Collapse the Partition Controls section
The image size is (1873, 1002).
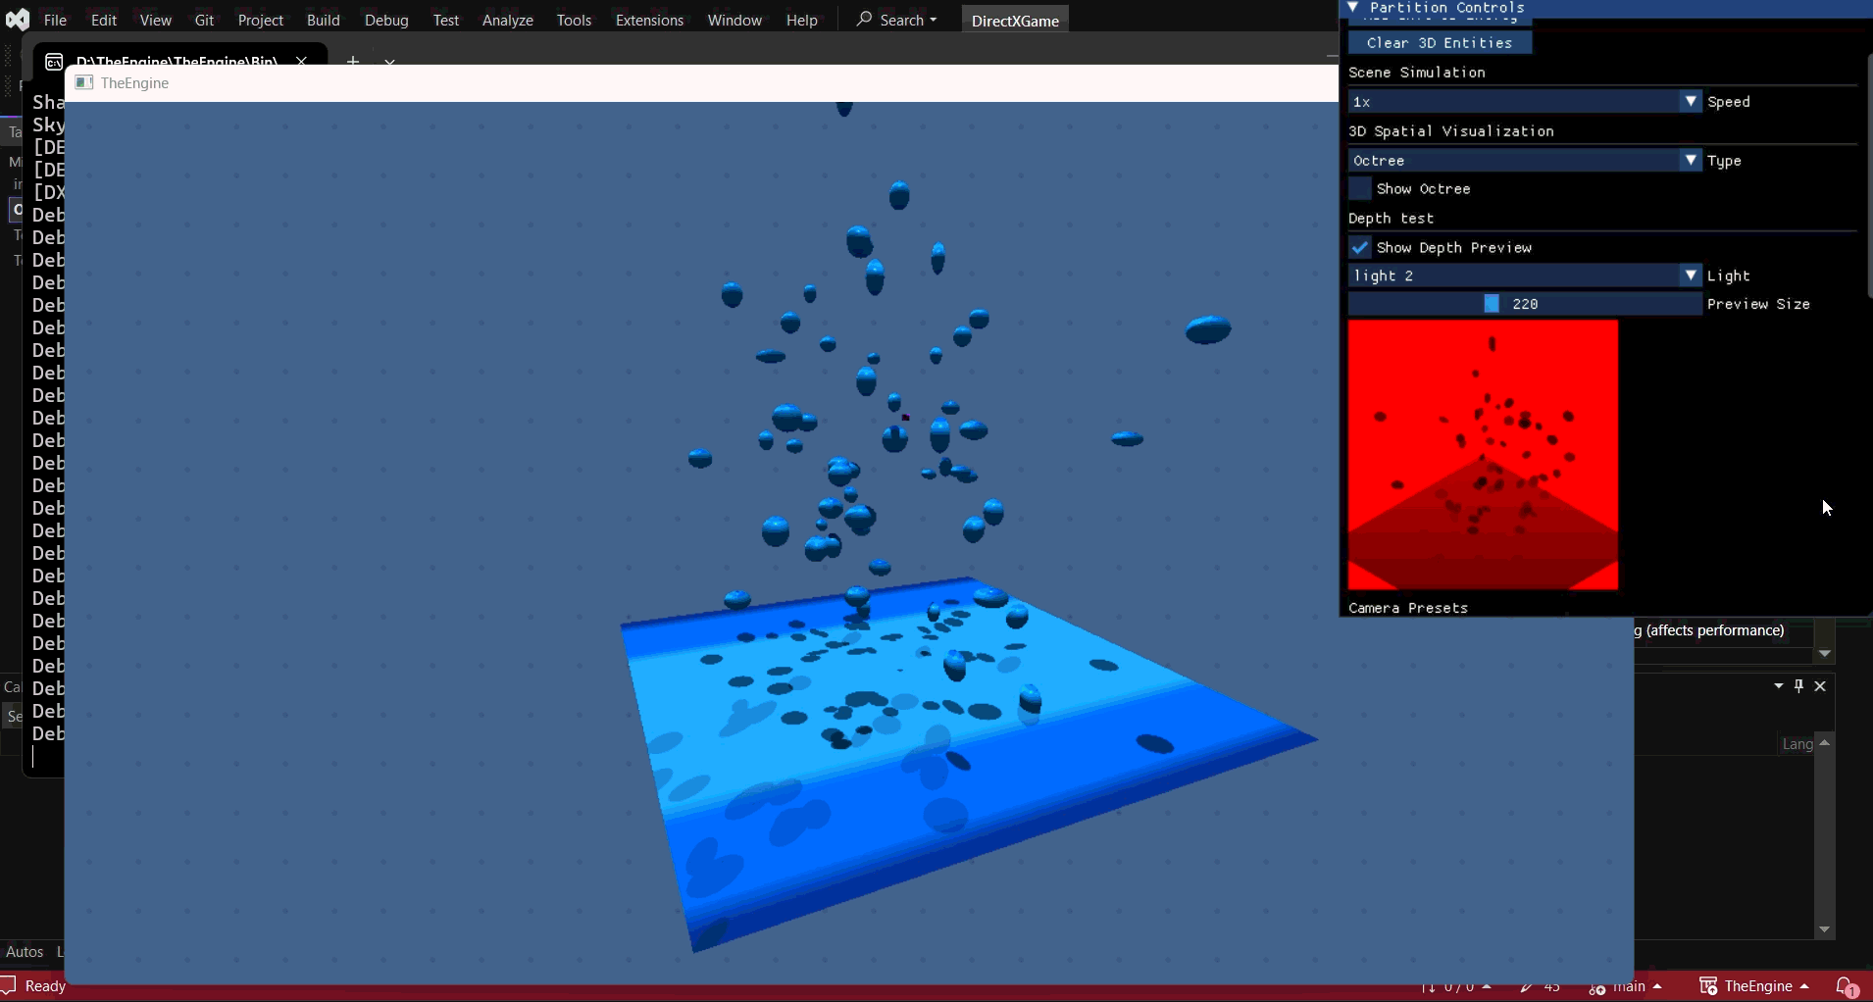coord(1353,7)
